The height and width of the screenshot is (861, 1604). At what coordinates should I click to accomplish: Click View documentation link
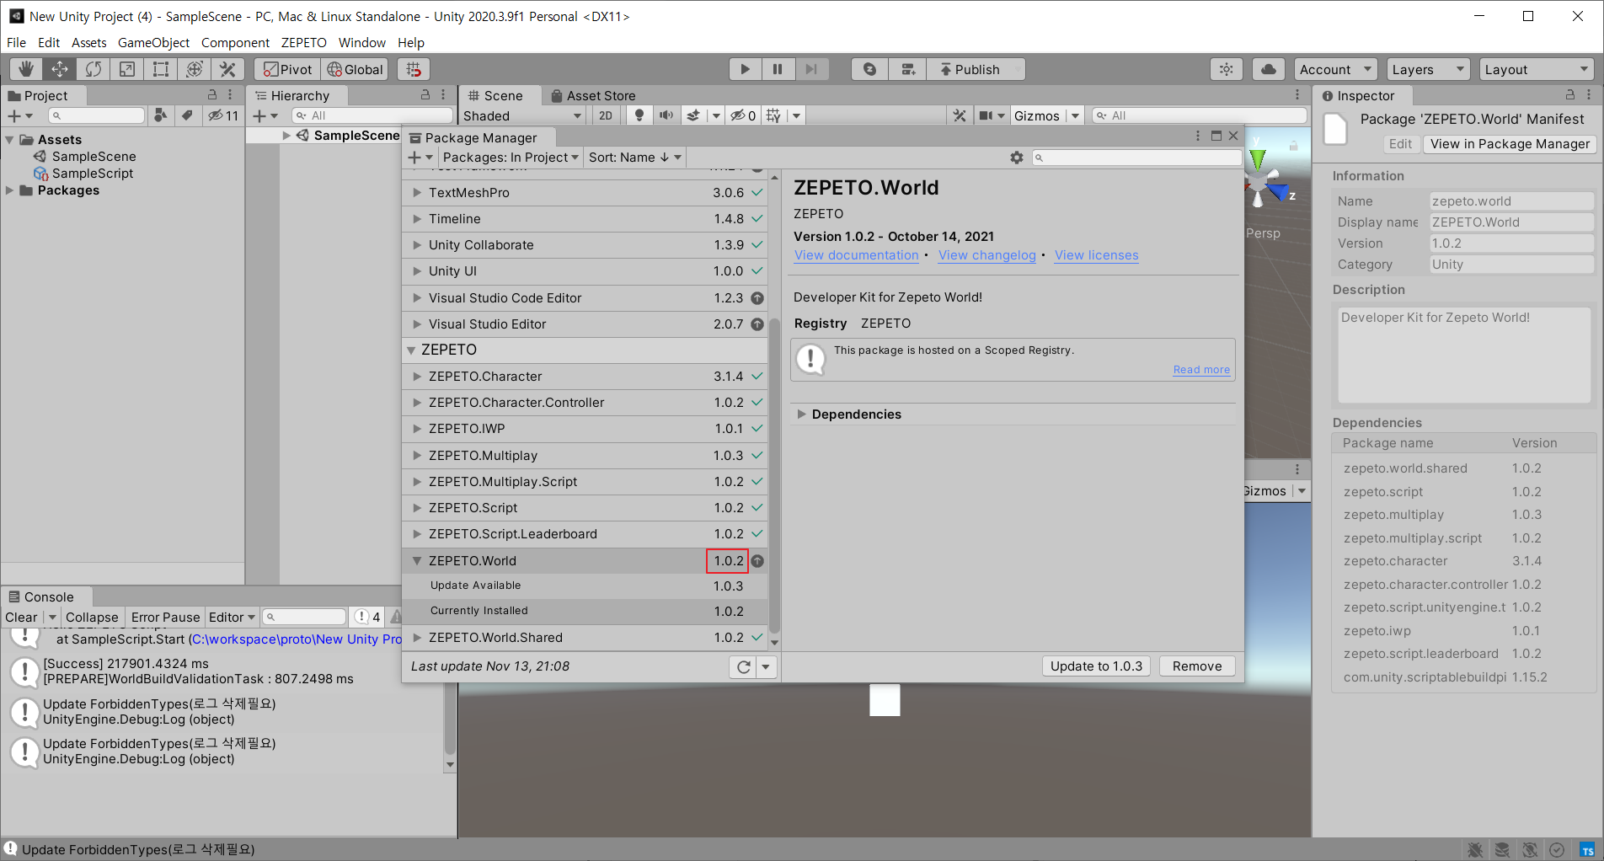[x=856, y=255]
